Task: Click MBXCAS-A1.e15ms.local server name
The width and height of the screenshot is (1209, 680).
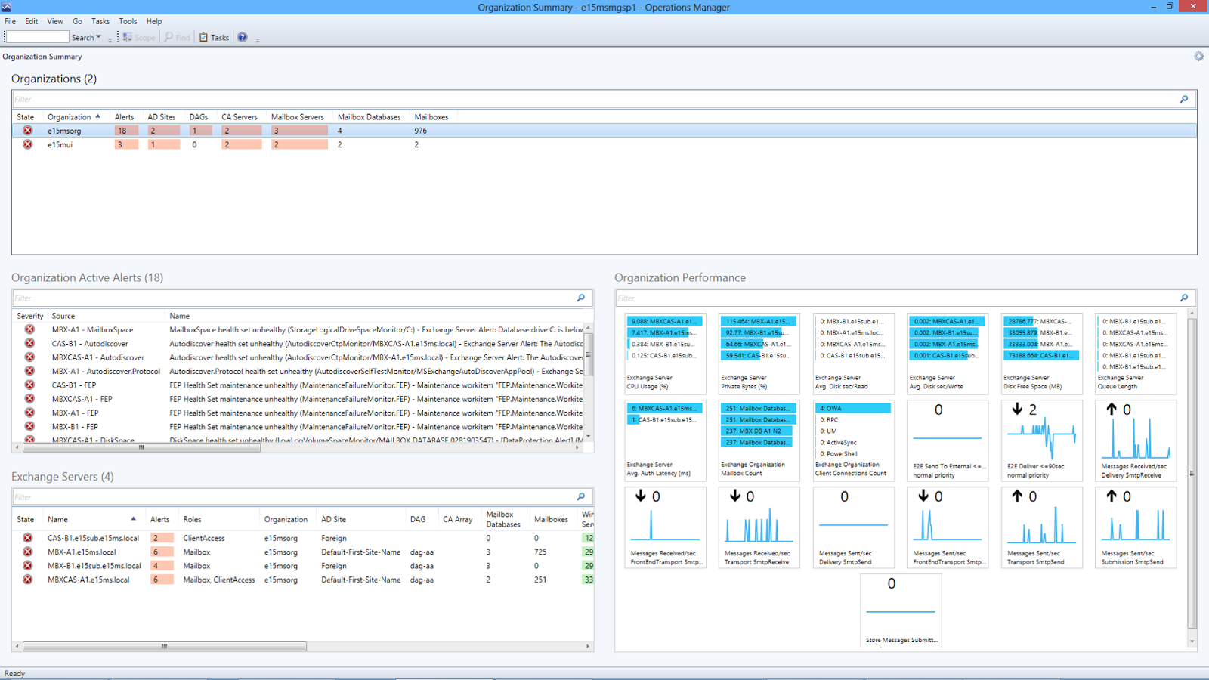Action: coord(88,580)
